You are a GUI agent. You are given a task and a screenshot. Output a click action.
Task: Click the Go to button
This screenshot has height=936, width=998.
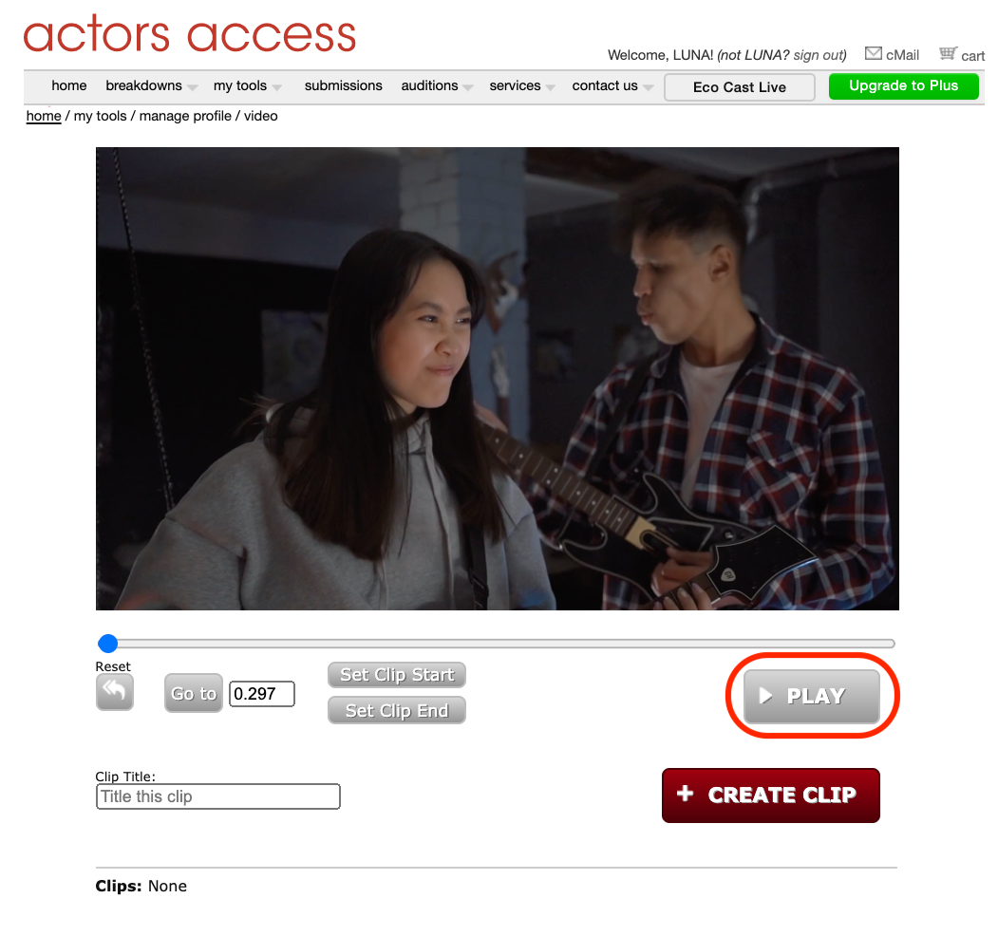[194, 694]
